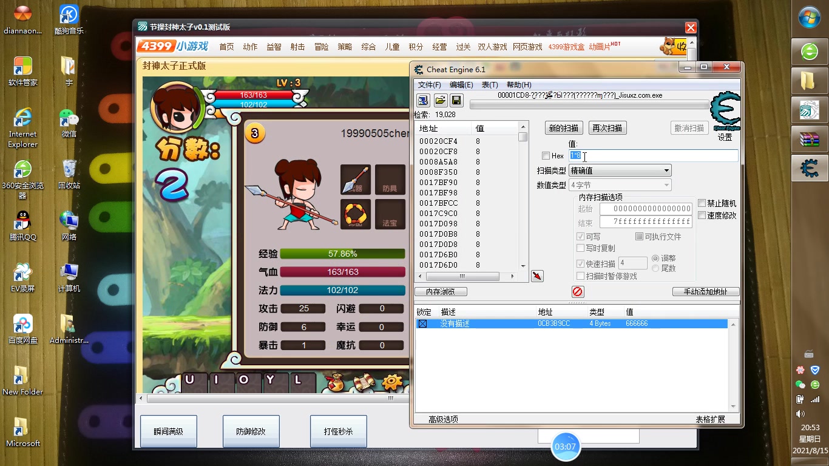Select the 尾数 last digits radio button
829x466 pixels.
tap(655, 268)
